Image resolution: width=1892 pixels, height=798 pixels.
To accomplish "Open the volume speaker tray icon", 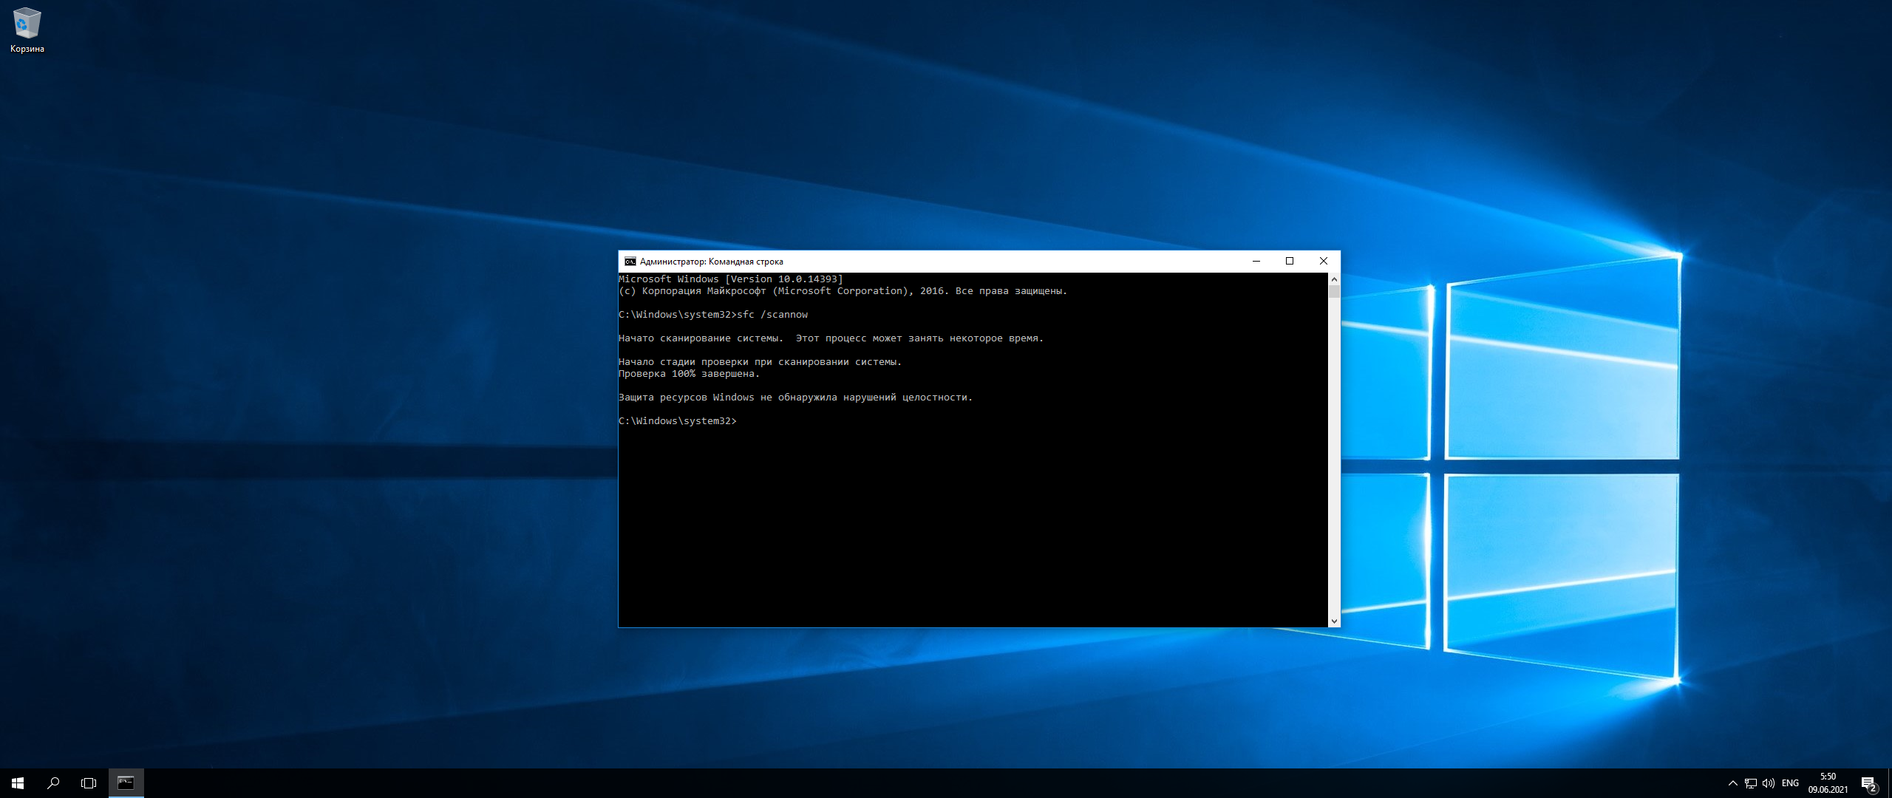I will coord(1769,783).
